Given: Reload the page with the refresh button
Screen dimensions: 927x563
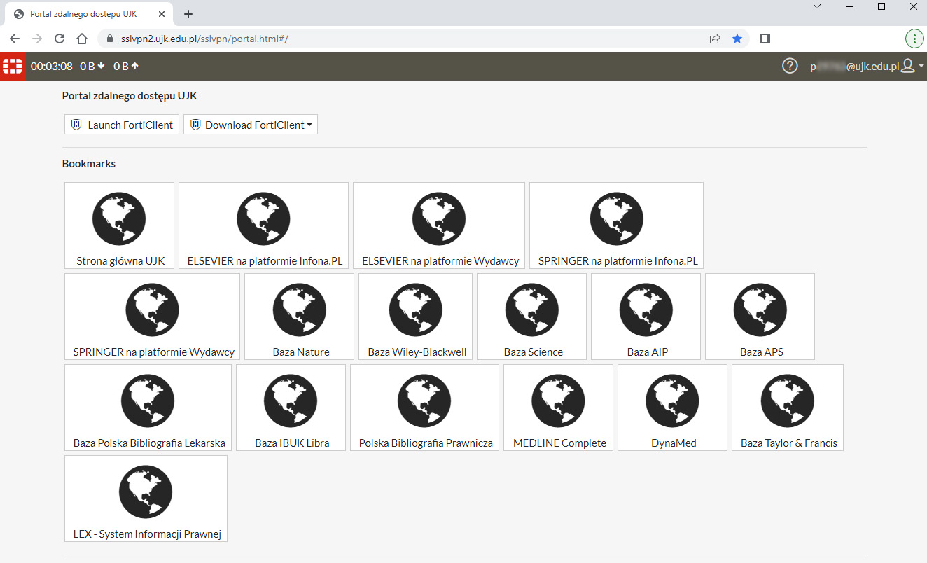Looking at the screenshot, I should click(60, 39).
